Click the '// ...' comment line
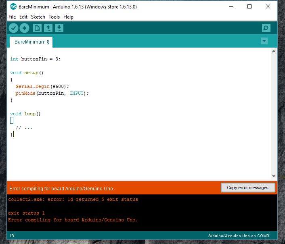Viewport: 285px width, 244px height. coord(24,128)
